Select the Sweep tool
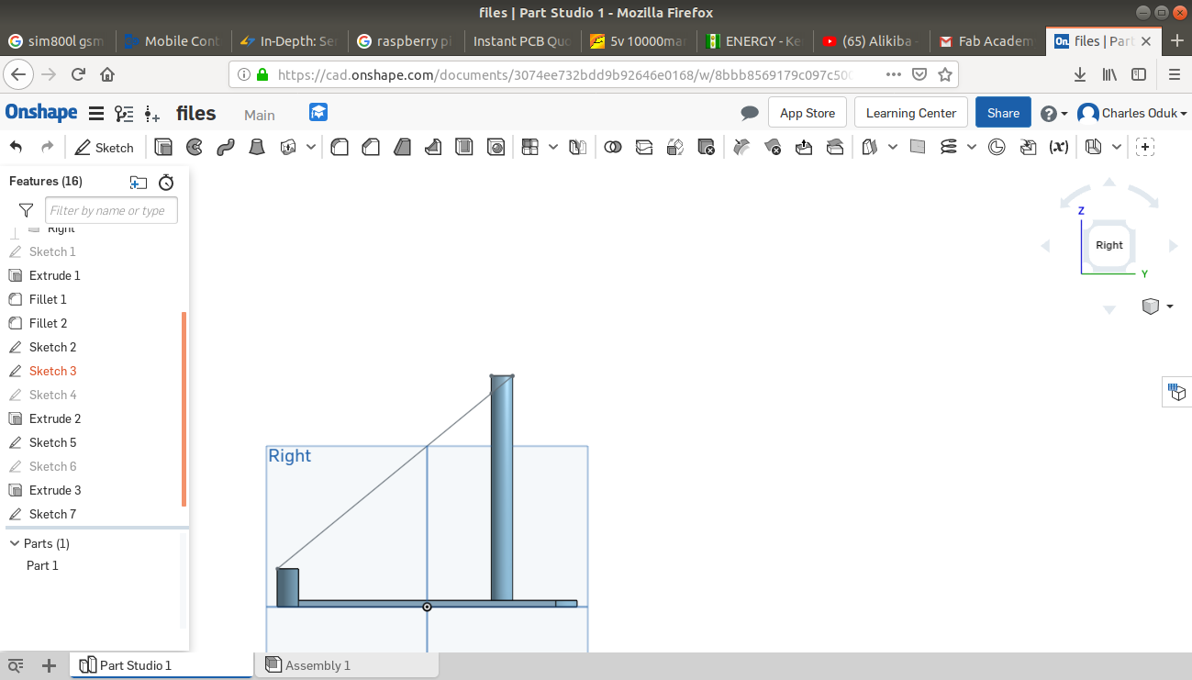This screenshot has height=680, width=1192. [226, 147]
